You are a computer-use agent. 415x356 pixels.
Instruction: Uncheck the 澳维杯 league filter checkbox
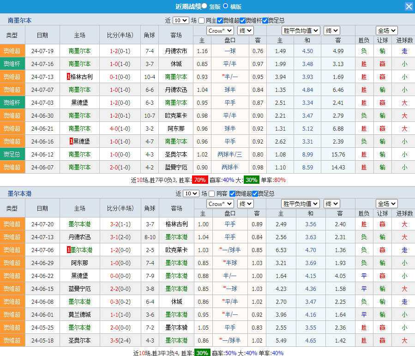coord(243,20)
